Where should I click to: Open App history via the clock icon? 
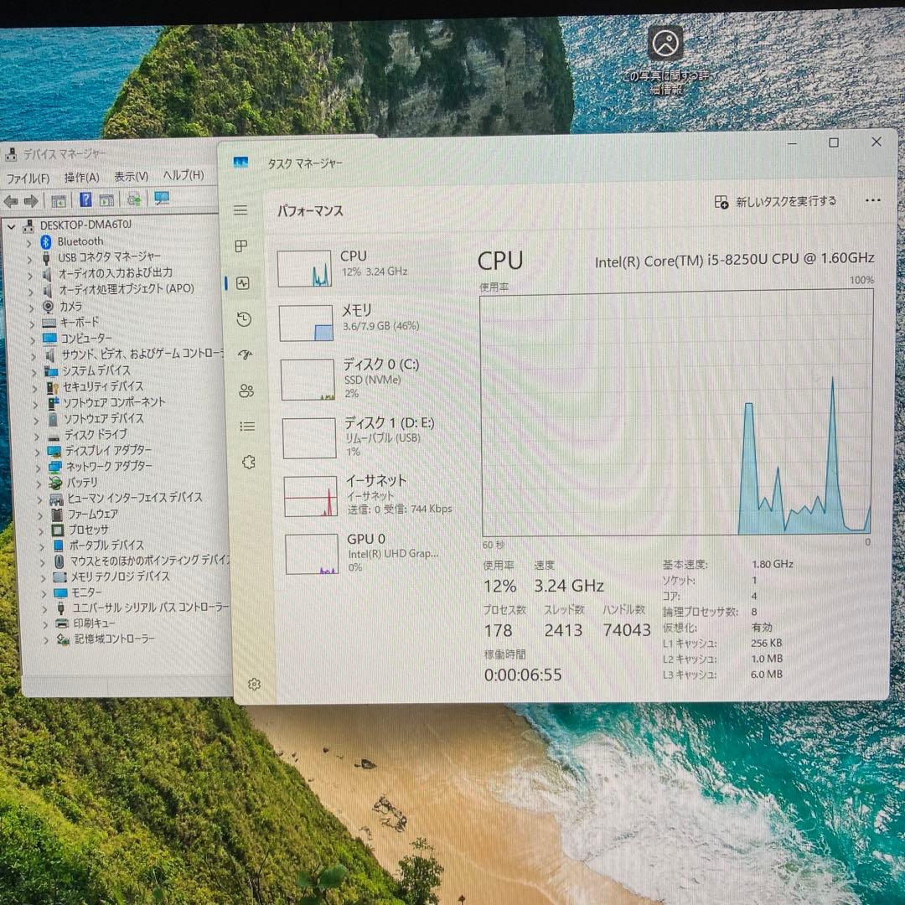tap(240, 319)
